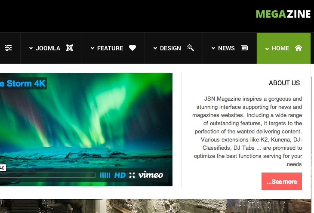Toggle fullscreen on the Vimeo player
The height and width of the screenshot is (213, 314).
pos(132,175)
